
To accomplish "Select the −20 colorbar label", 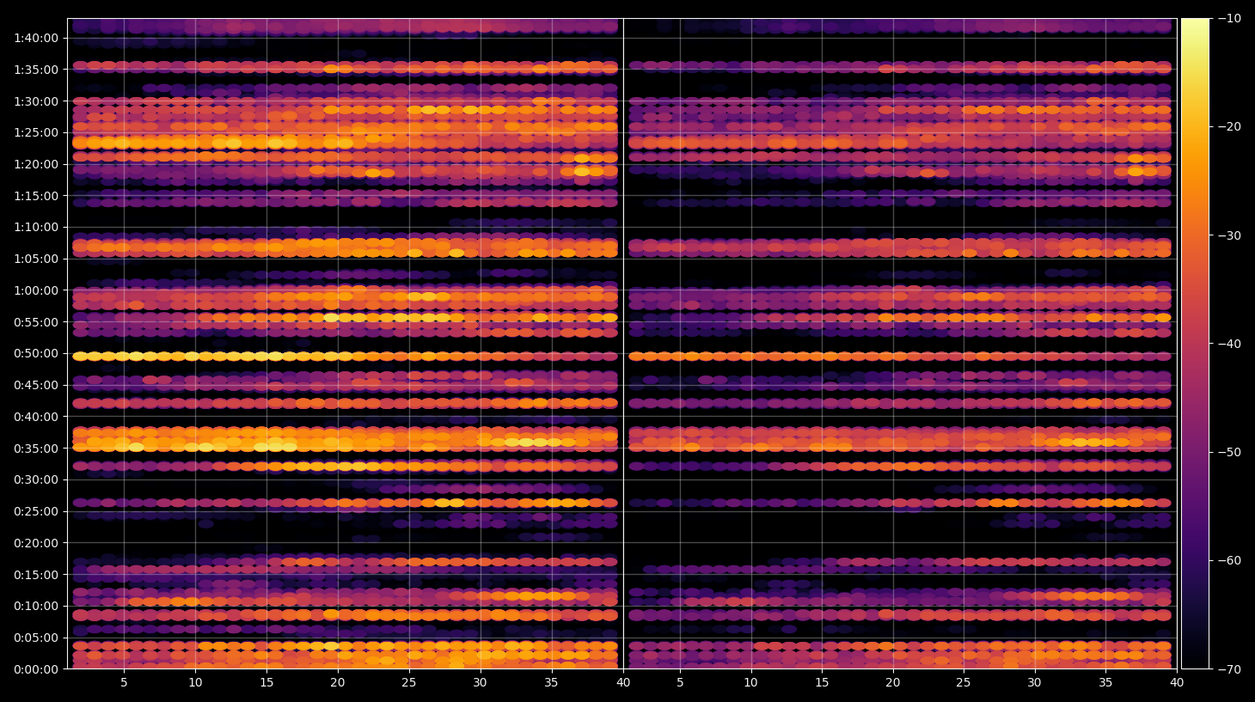I will pyautogui.click(x=1230, y=127).
